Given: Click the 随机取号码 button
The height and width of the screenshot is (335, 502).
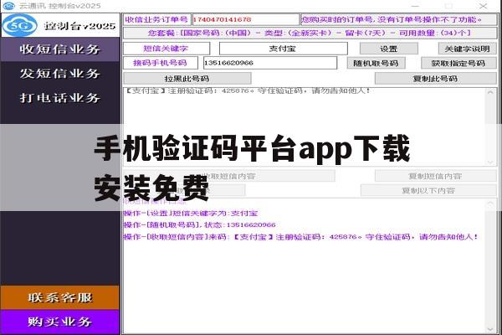Looking at the screenshot, I should tap(376, 63).
